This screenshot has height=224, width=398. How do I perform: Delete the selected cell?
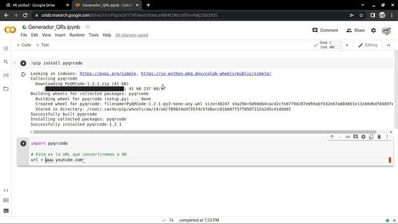[379, 137]
